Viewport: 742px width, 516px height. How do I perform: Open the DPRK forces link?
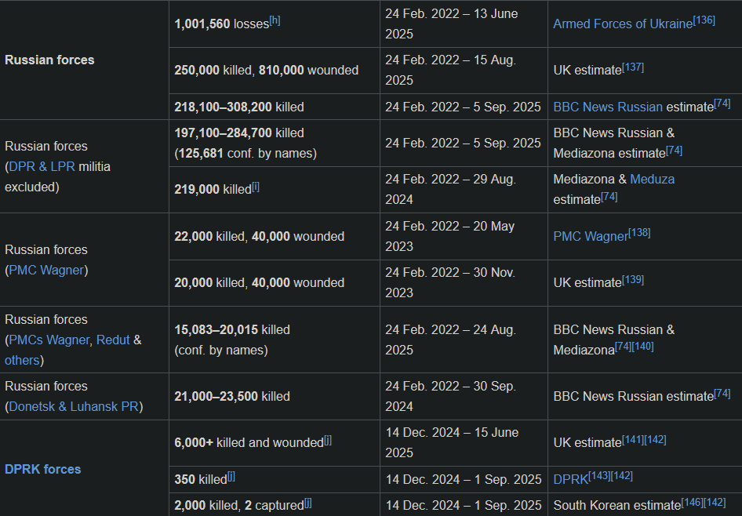click(x=42, y=469)
